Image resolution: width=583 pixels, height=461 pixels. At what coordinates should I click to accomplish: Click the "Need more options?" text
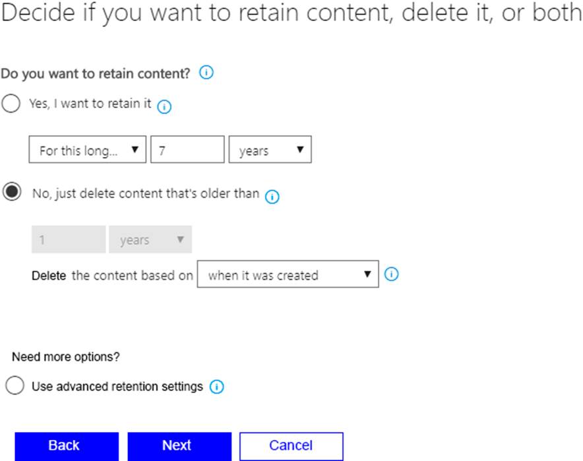tap(66, 357)
